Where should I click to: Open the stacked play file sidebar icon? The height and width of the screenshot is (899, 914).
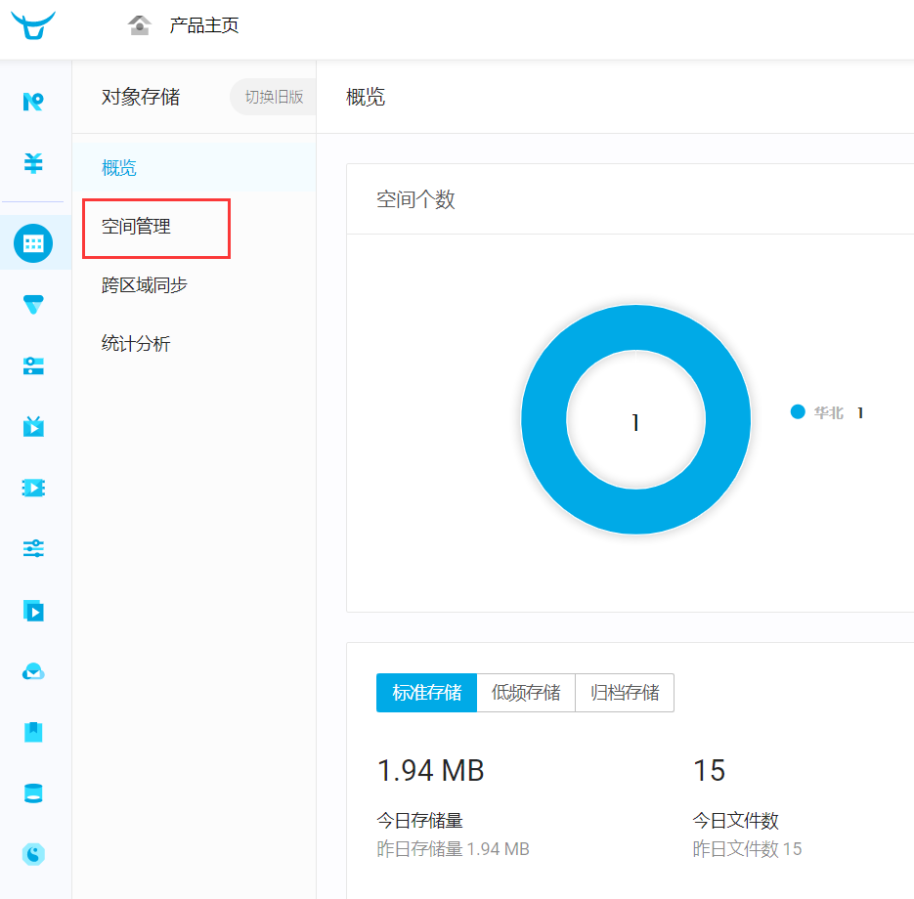pos(33,611)
